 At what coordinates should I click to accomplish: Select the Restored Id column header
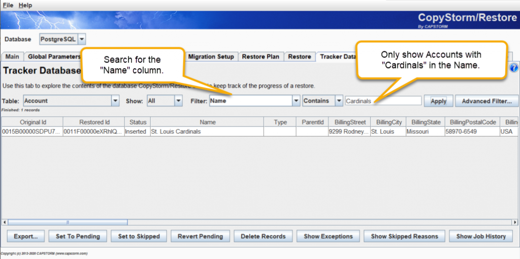[x=94, y=122]
